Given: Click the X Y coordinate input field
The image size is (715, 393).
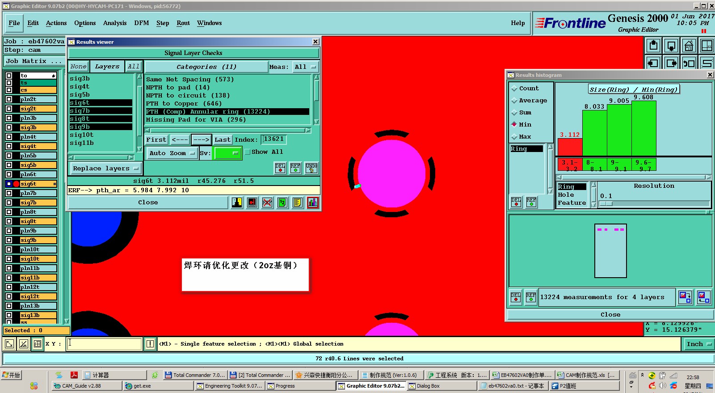Looking at the screenshot, I should (x=105, y=344).
